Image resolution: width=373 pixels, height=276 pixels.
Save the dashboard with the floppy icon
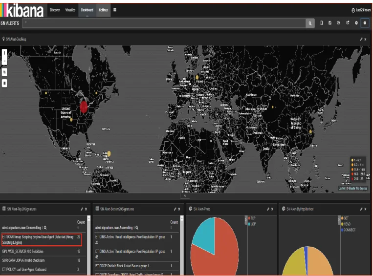pos(330,23)
